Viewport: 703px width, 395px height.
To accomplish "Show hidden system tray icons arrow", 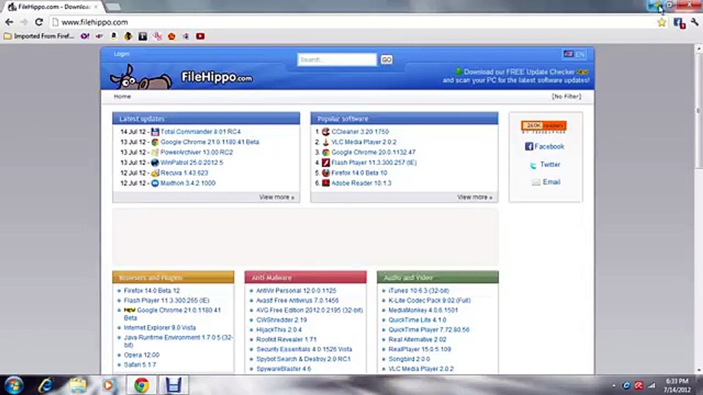I will [614, 385].
